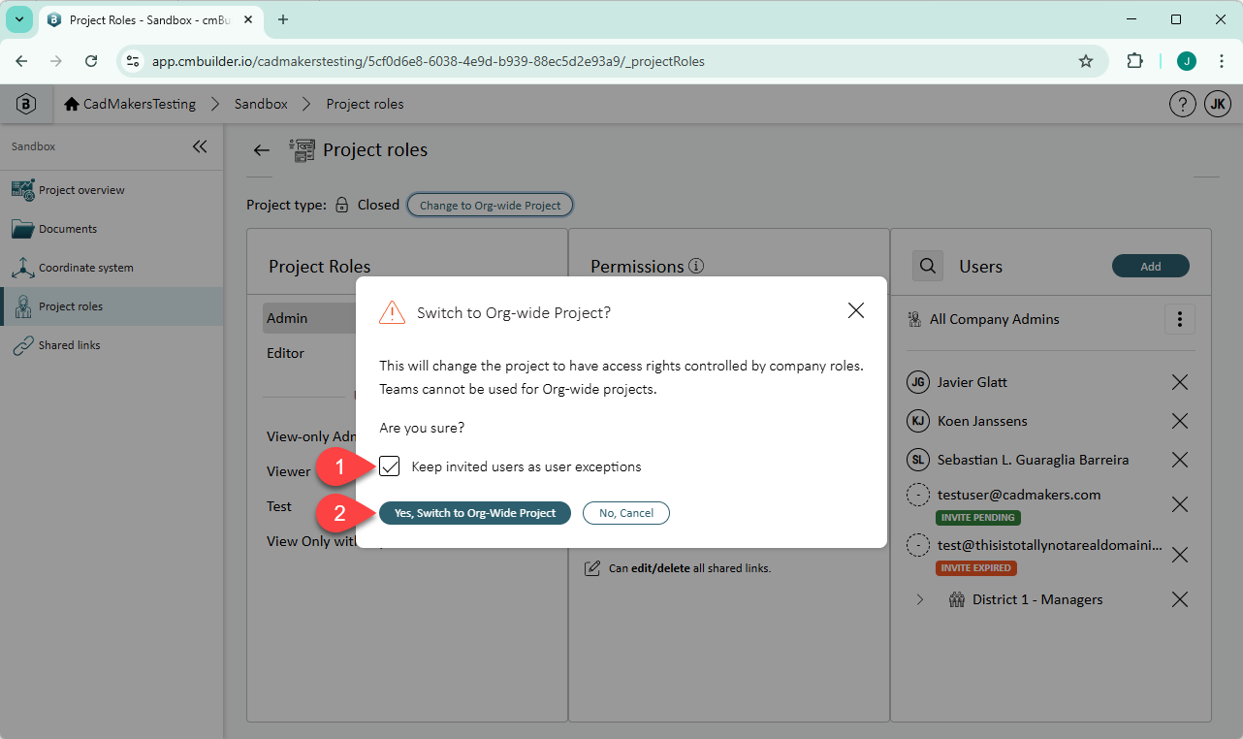Remove the expired test@ invite user
The image size is (1243, 739).
1179,555
